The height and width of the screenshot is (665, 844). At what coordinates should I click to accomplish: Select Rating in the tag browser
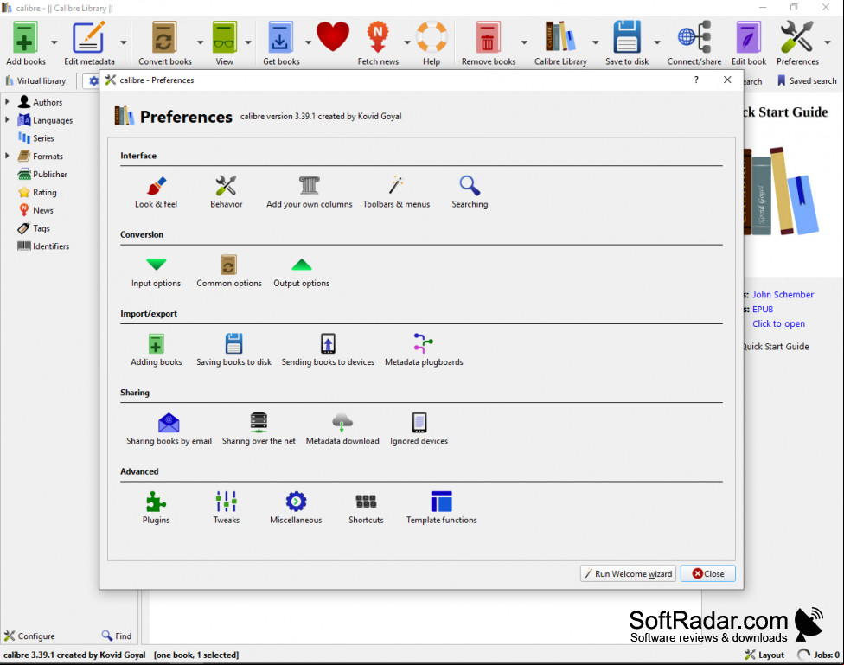point(37,192)
